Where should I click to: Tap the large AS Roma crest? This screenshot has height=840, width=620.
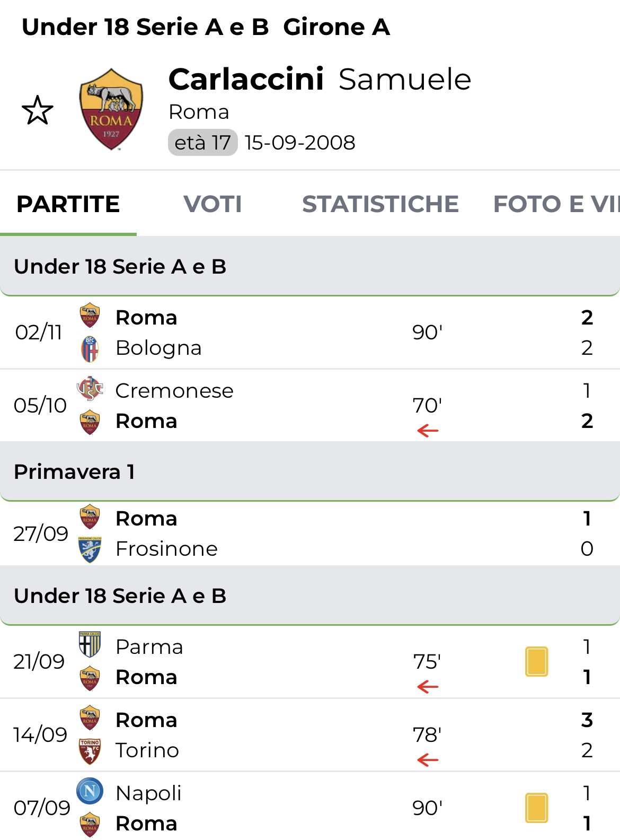coord(111,109)
